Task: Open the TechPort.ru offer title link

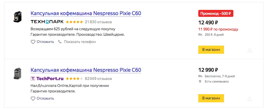Action: pyautogui.click(x=86, y=70)
